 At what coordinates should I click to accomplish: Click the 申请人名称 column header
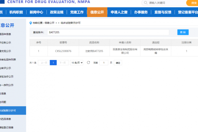125,42
